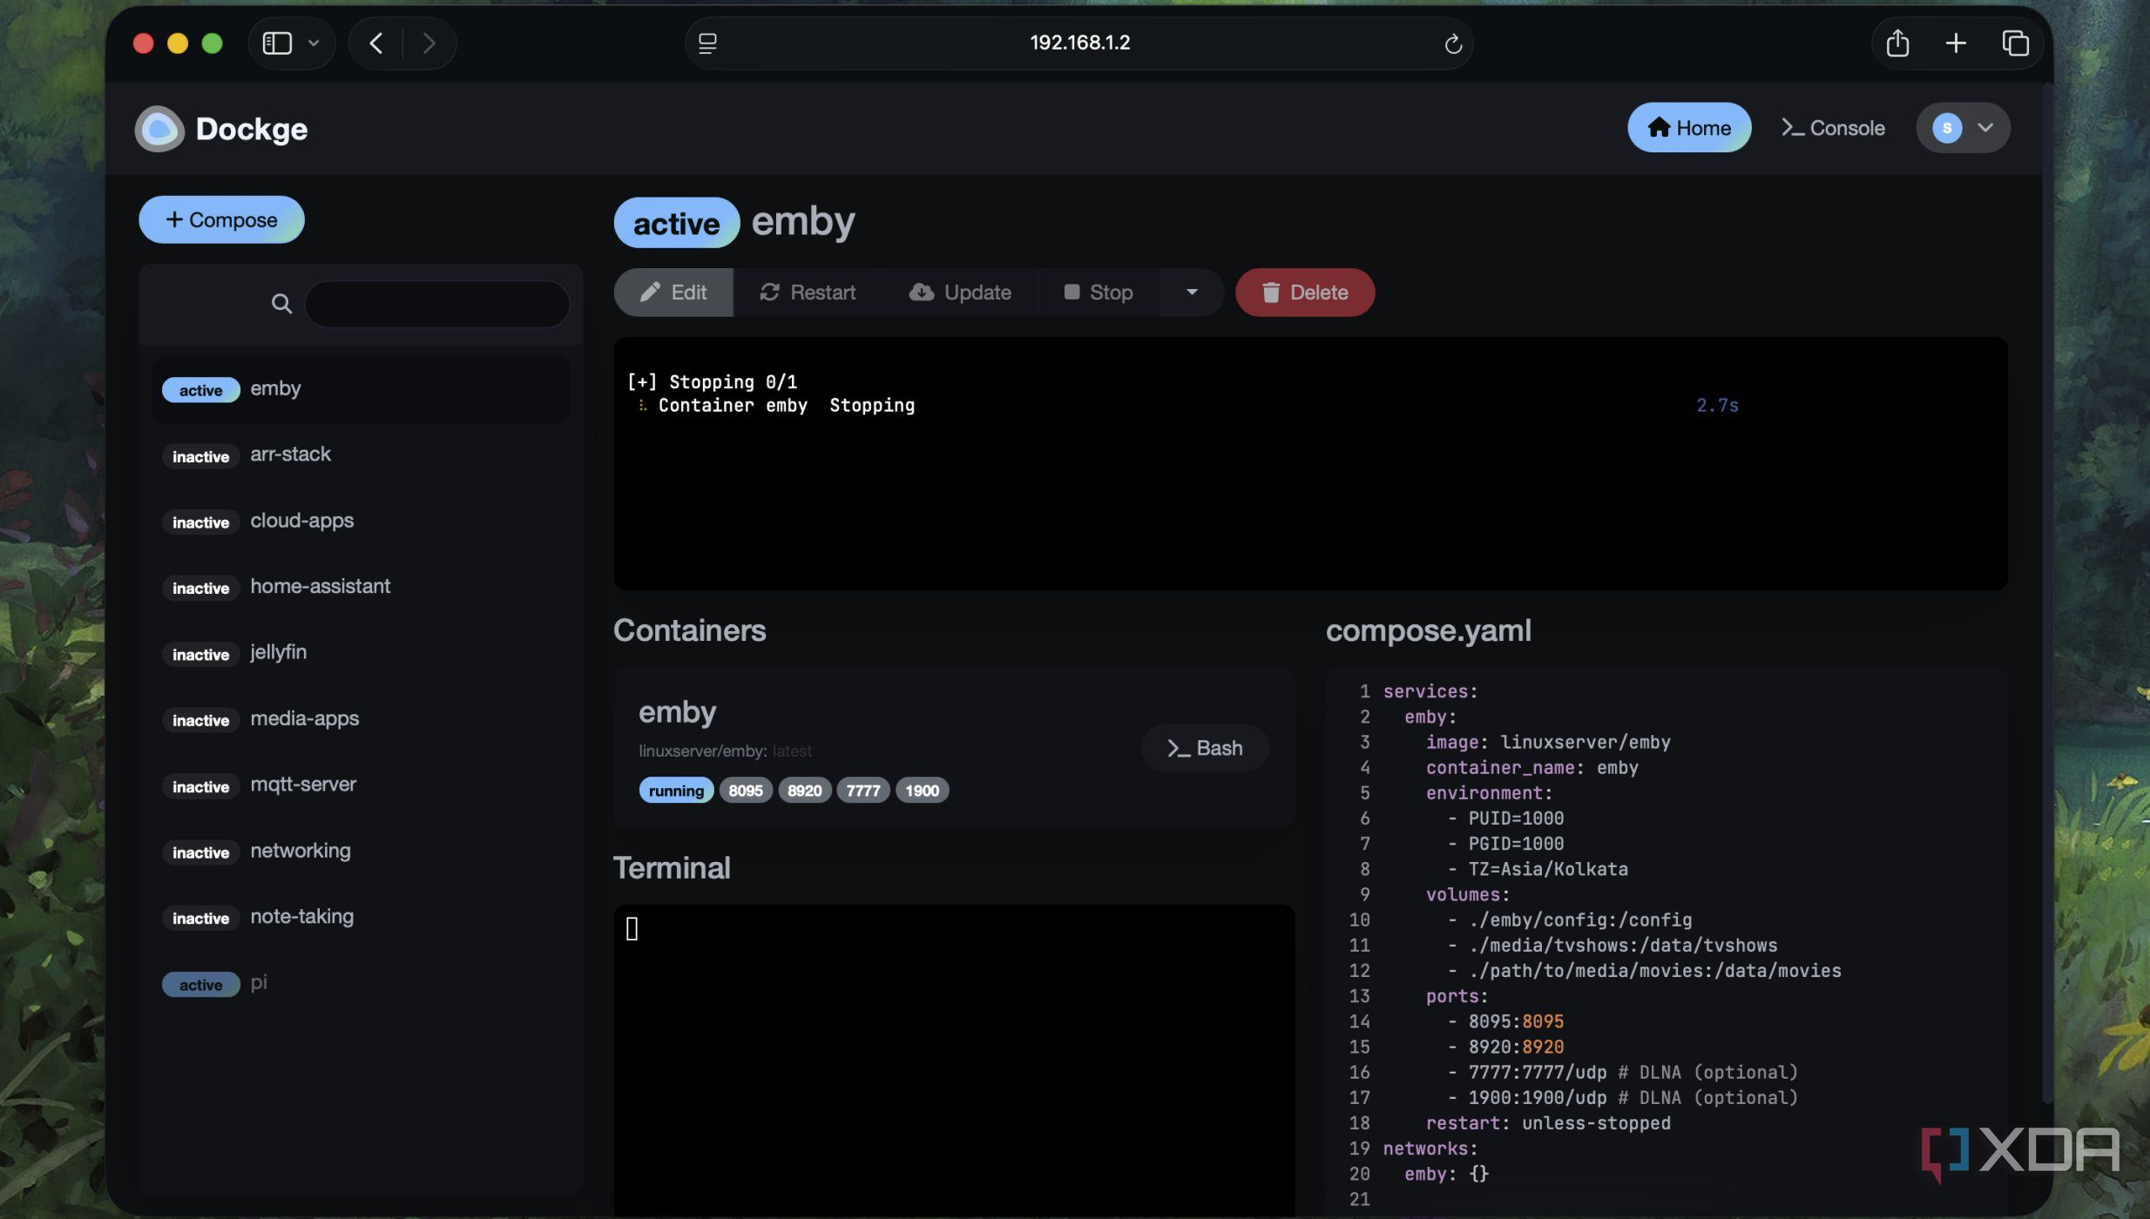
Task: Focus the stack search field
Action: (437, 304)
